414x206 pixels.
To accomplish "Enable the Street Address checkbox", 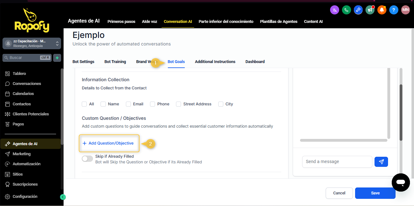I will pos(179,104).
